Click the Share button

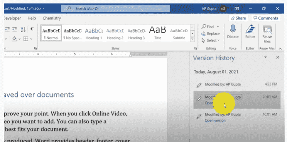coord(238,18)
